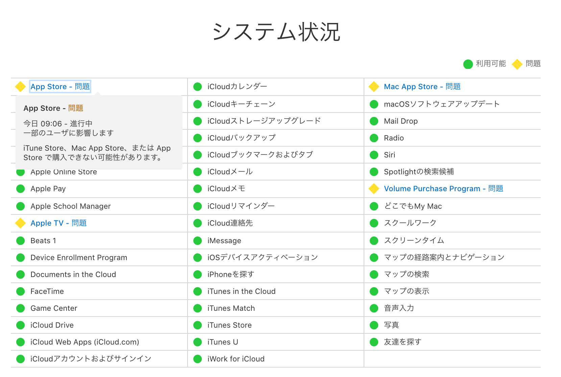Click green status dot beside Radio
This screenshot has height=377, width=561.
click(x=374, y=138)
